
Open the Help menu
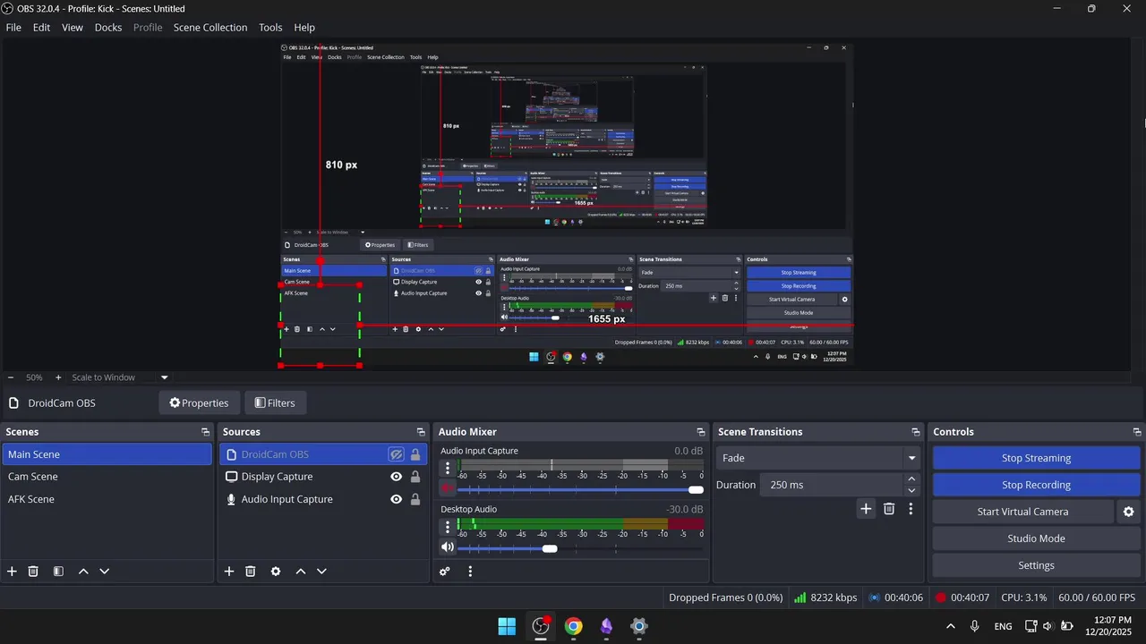click(x=304, y=28)
